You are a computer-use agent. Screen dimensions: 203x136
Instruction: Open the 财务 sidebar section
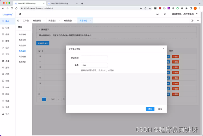[6, 88]
